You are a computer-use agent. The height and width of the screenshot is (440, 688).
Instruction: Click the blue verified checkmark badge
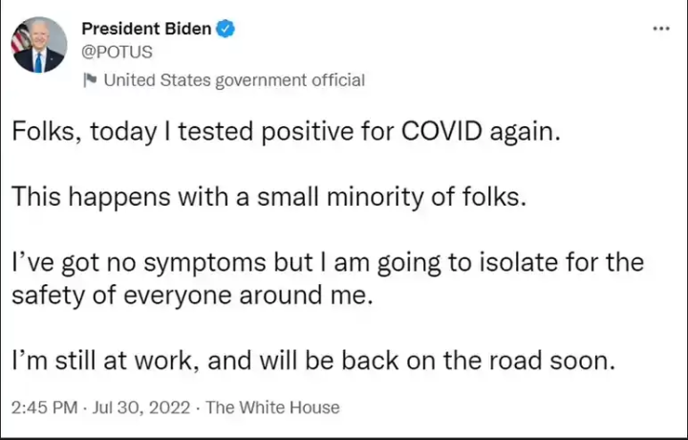(x=226, y=29)
